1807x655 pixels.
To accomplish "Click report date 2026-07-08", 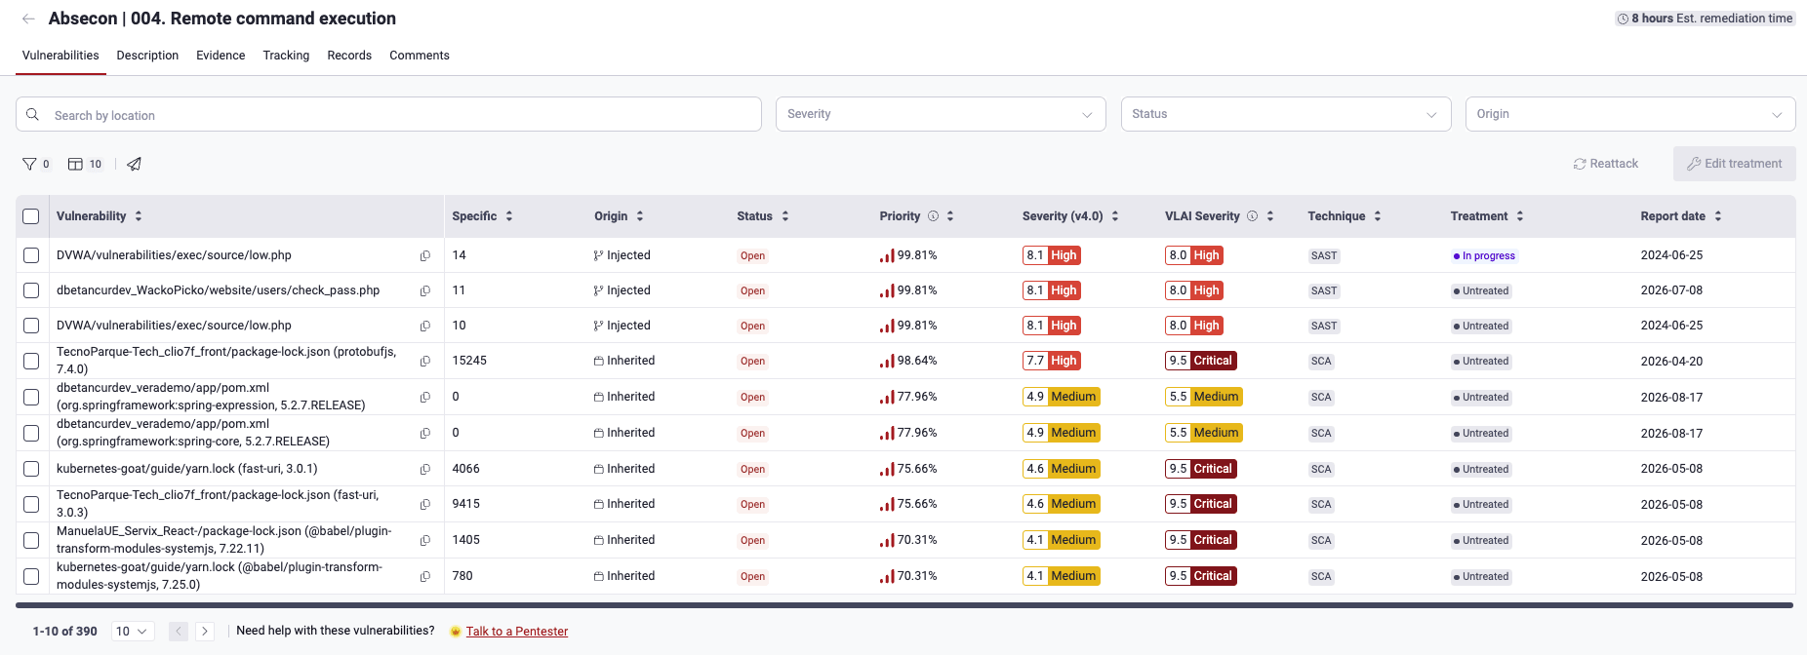I will tap(1671, 290).
